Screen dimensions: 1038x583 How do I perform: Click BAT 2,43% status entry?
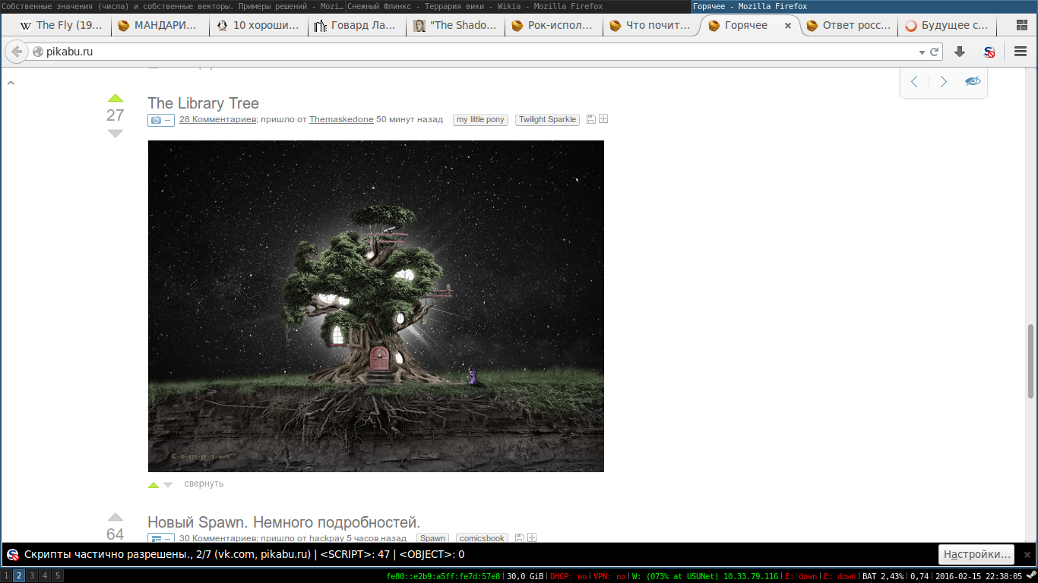[x=883, y=576]
